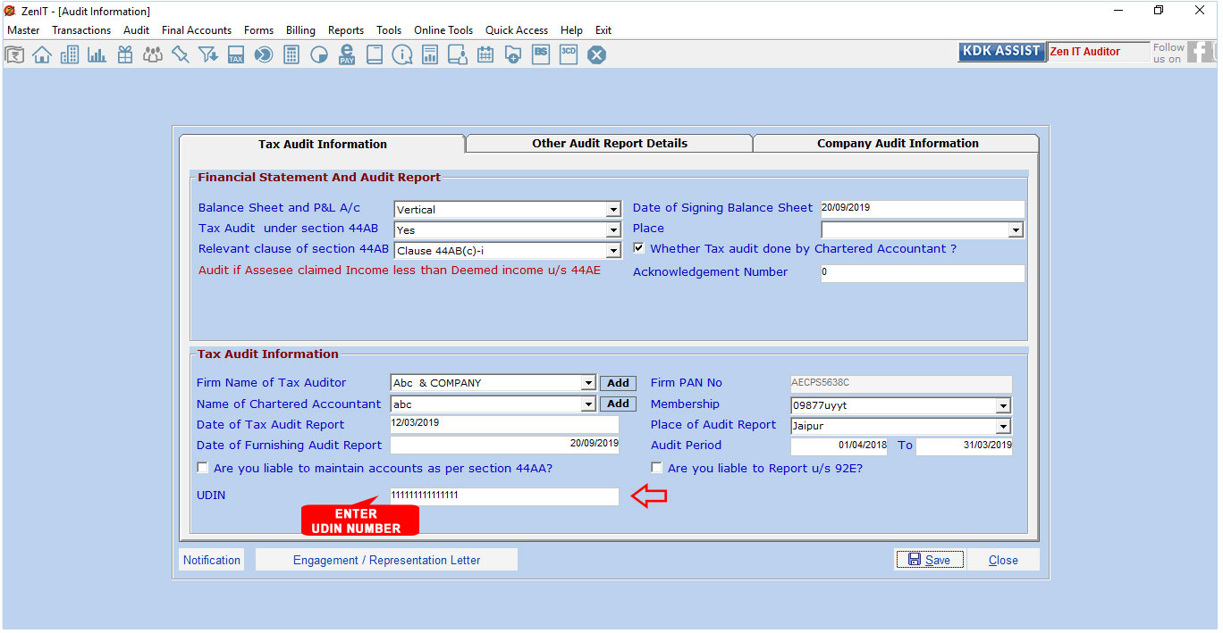Open the Engagement / Representation Letter button
1223x633 pixels.
(x=386, y=560)
